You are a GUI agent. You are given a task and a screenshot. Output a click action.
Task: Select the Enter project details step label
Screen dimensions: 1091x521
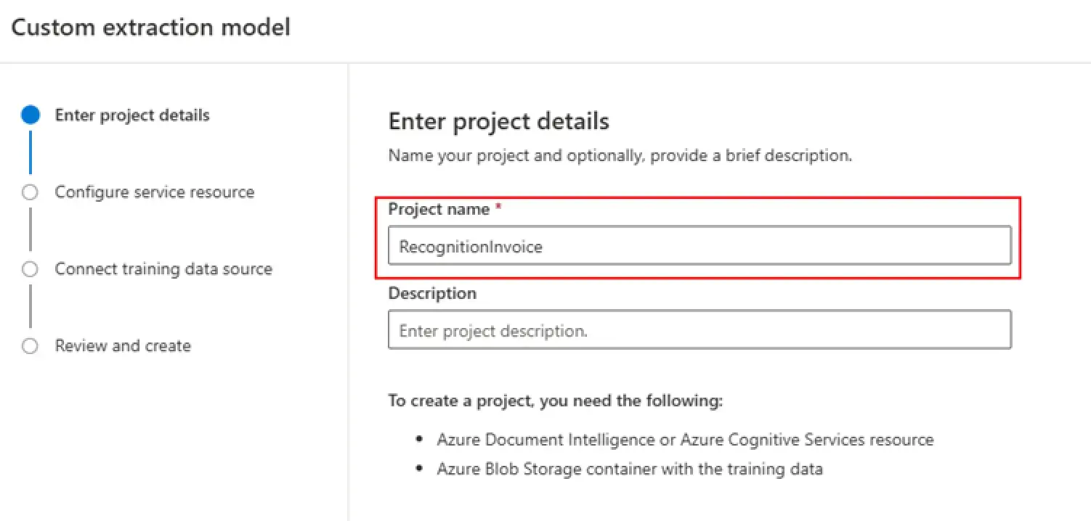point(132,115)
